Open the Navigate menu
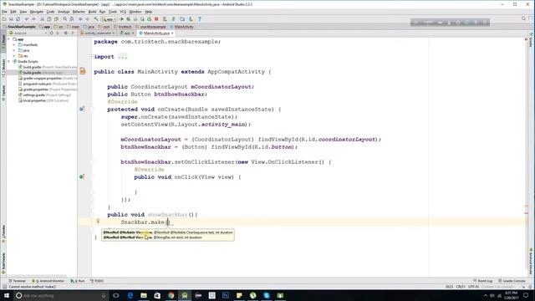Image resolution: width=535 pixels, height=301 pixels. coord(37,12)
